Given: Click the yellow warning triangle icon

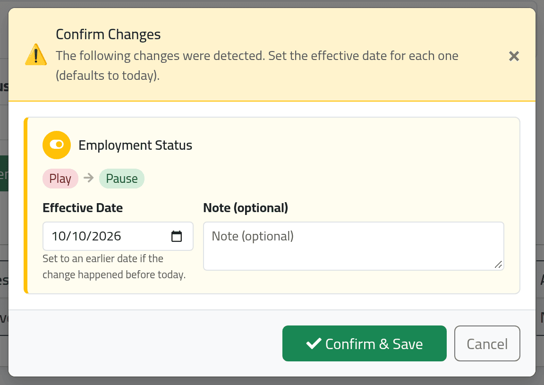Looking at the screenshot, I should click(x=36, y=55).
